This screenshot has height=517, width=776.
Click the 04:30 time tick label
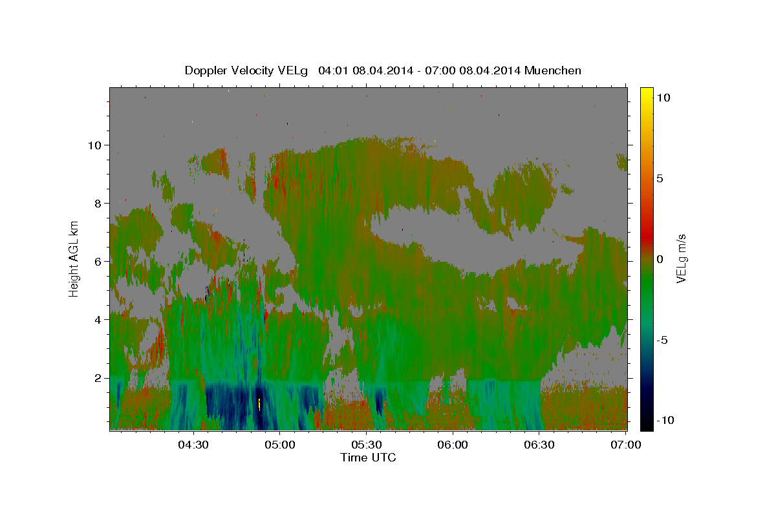tap(193, 445)
